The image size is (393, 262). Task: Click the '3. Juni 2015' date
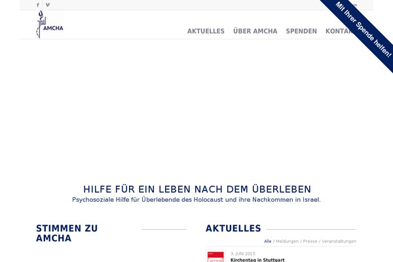[x=242, y=253]
